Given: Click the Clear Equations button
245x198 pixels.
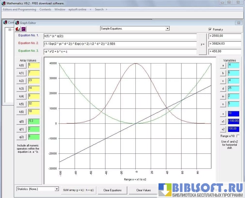Looking at the screenshot, I should point(112,190).
